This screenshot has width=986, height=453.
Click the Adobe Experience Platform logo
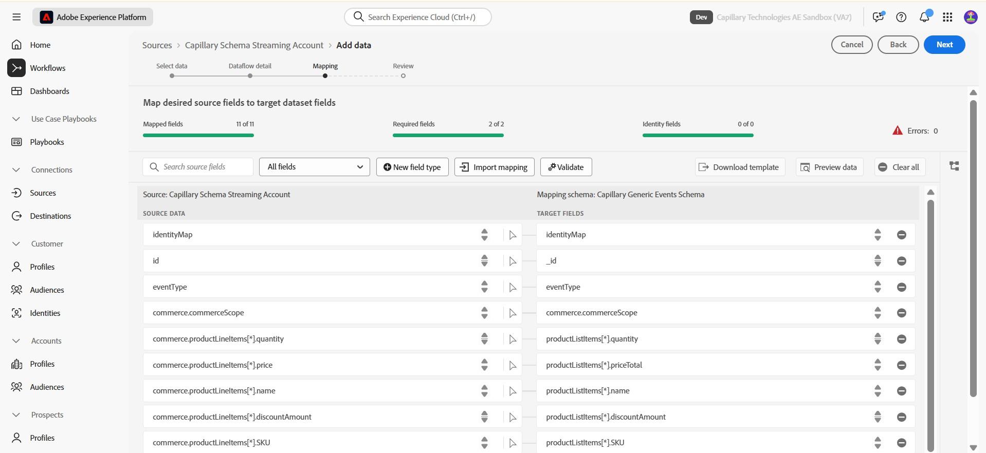click(46, 17)
